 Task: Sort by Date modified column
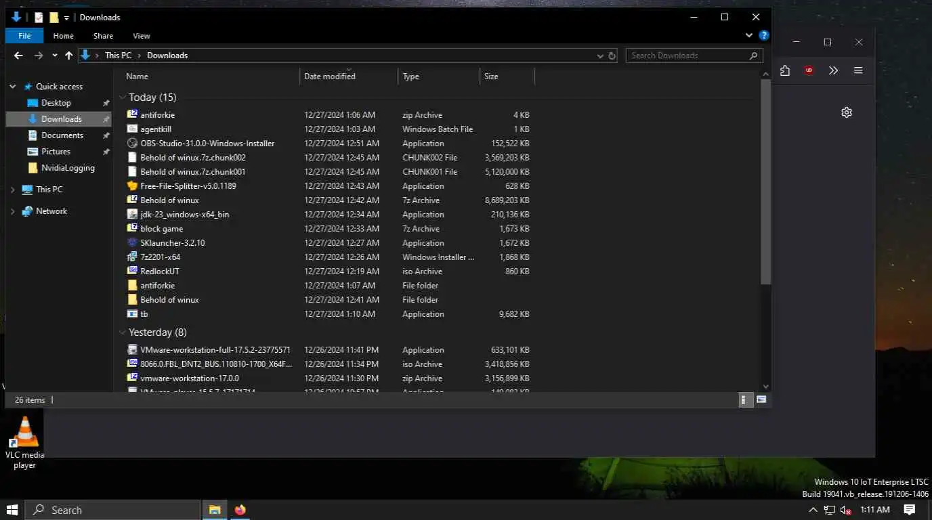coord(349,77)
